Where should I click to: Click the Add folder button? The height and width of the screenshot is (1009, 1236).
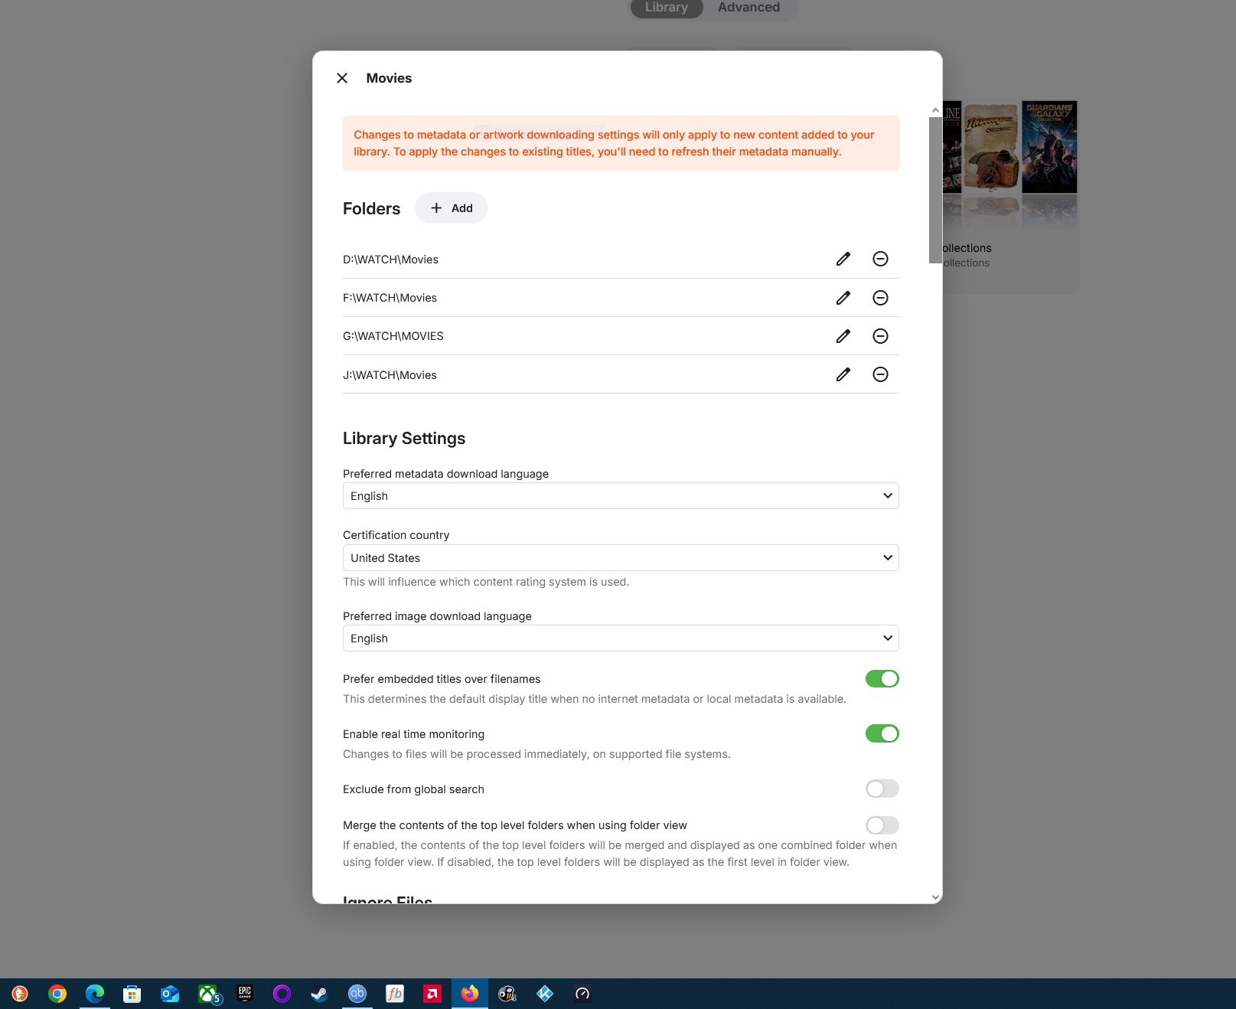451,208
